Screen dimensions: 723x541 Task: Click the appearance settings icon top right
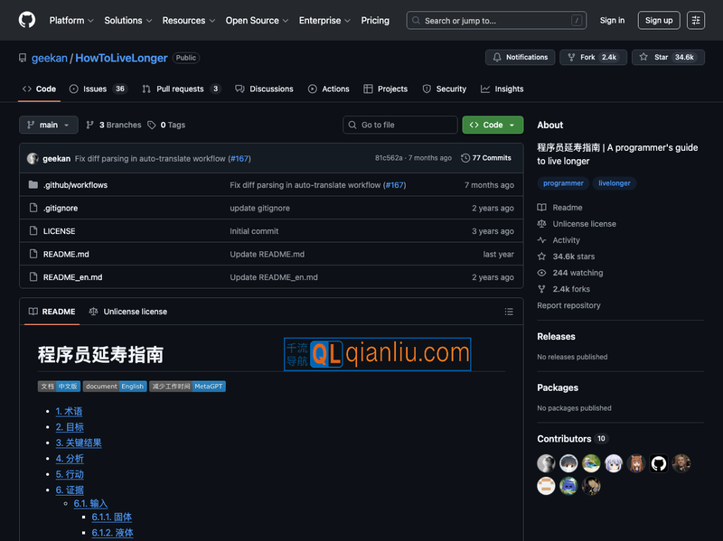click(x=695, y=20)
